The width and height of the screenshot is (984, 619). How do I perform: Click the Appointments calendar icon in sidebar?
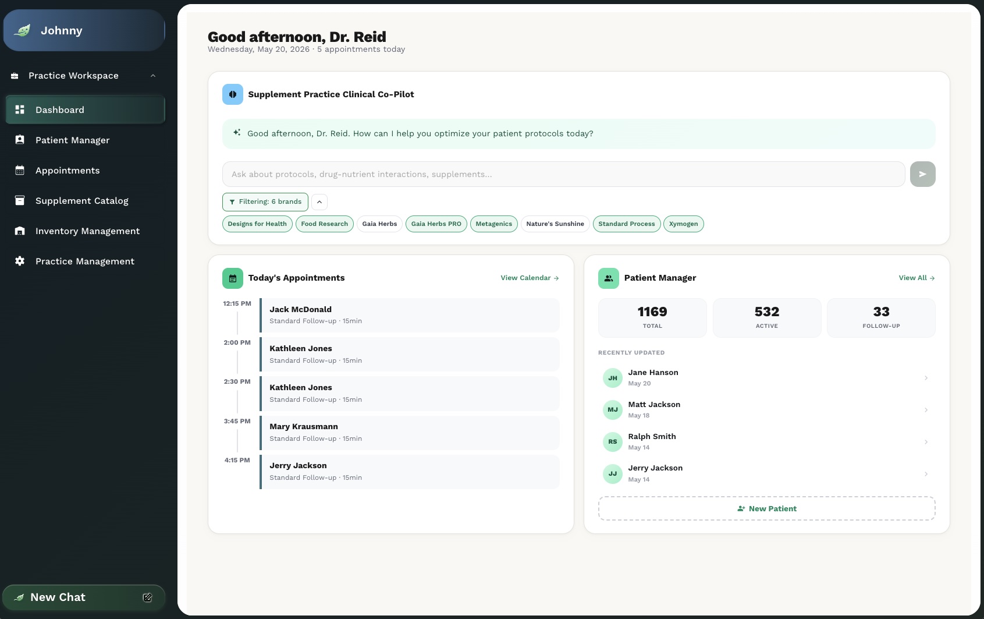coord(20,170)
